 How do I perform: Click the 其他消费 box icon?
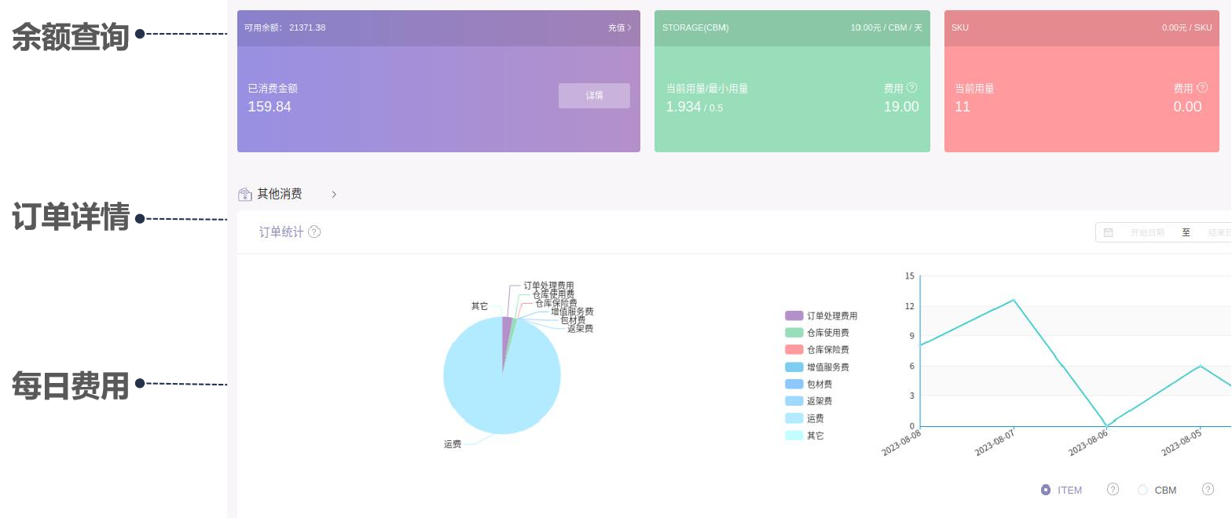point(244,194)
